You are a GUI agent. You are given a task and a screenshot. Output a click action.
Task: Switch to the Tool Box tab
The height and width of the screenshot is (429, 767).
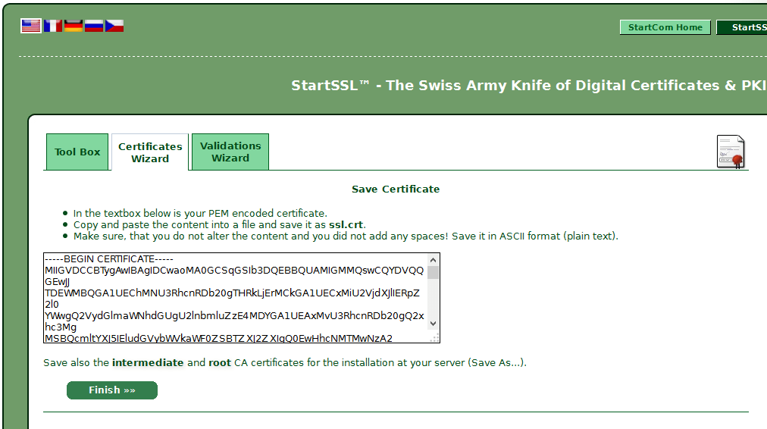click(x=77, y=152)
